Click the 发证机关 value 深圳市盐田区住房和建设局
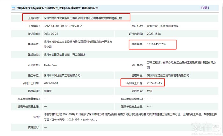The image size is (223, 136). [164, 26]
